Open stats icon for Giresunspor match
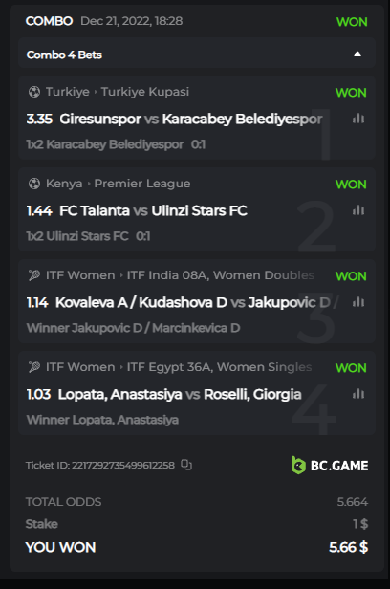 [358, 119]
